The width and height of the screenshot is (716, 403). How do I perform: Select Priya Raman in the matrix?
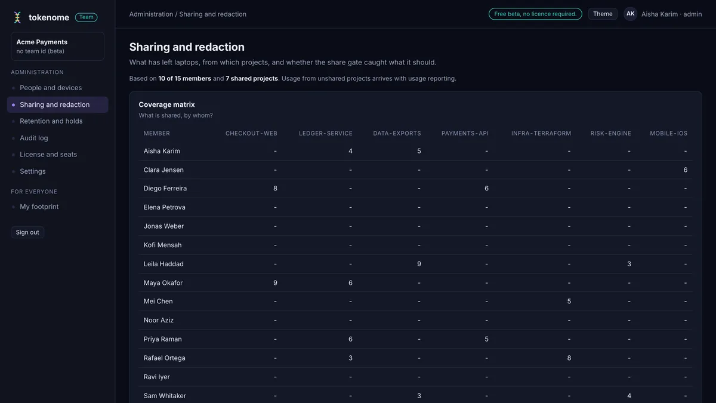(163, 339)
